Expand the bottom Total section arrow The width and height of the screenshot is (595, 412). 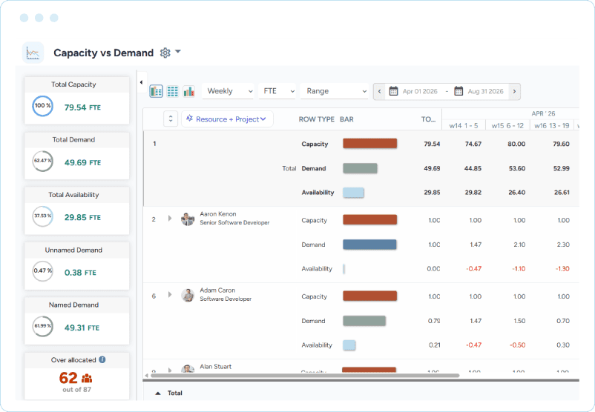tap(158, 393)
